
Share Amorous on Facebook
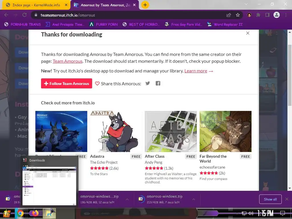pos(158,83)
